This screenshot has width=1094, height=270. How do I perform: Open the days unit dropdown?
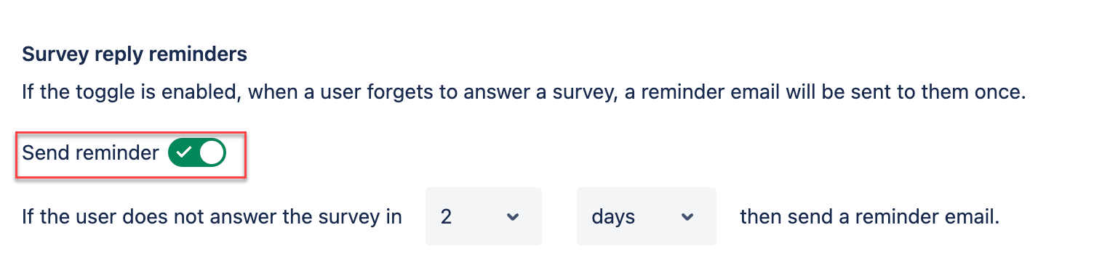[647, 216]
